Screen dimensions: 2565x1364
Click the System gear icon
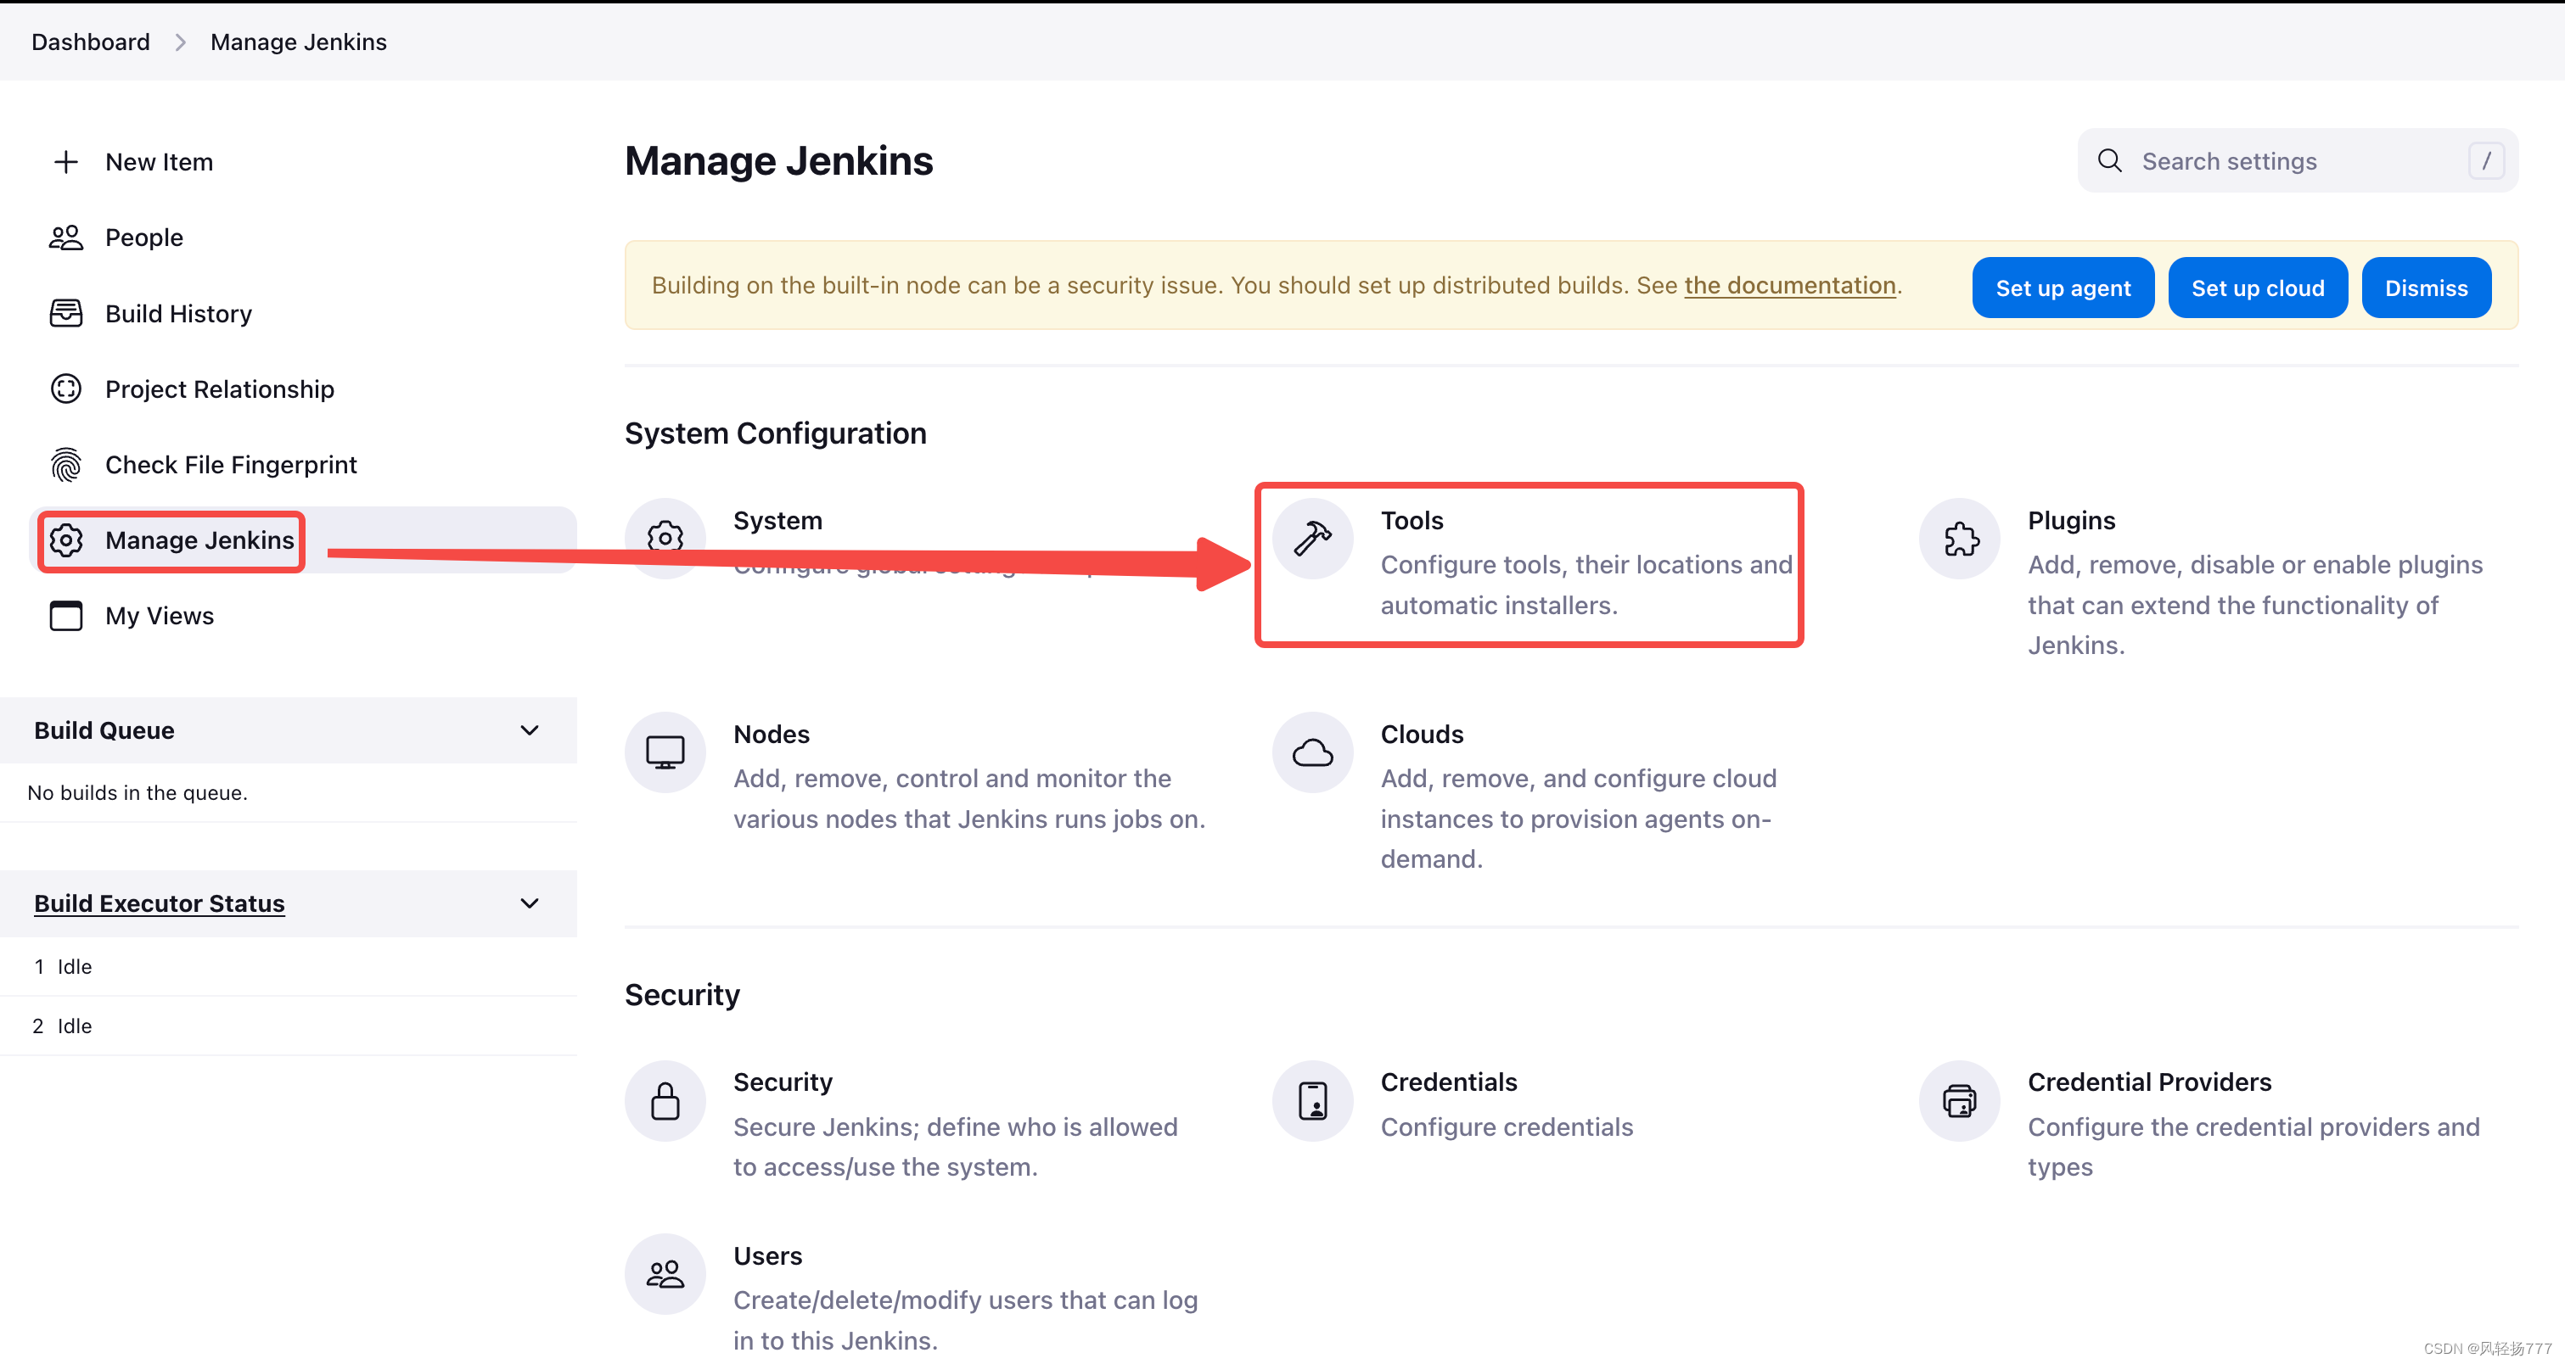click(665, 539)
